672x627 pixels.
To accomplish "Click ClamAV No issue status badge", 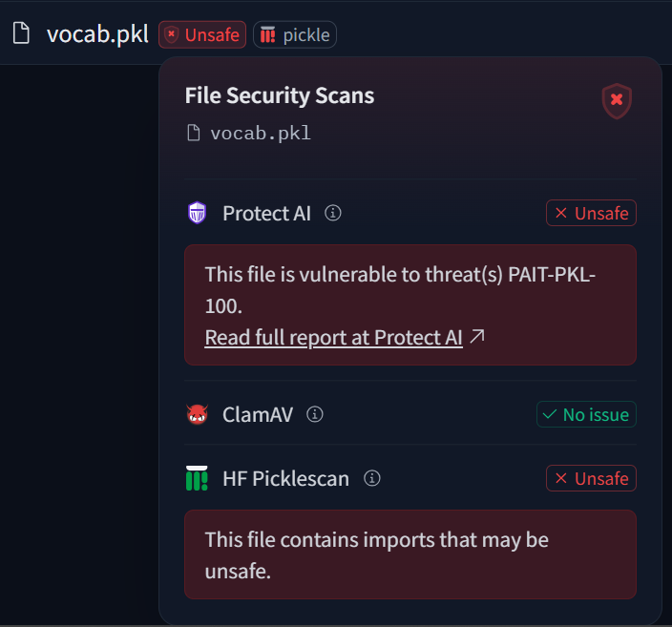I will tap(586, 414).
